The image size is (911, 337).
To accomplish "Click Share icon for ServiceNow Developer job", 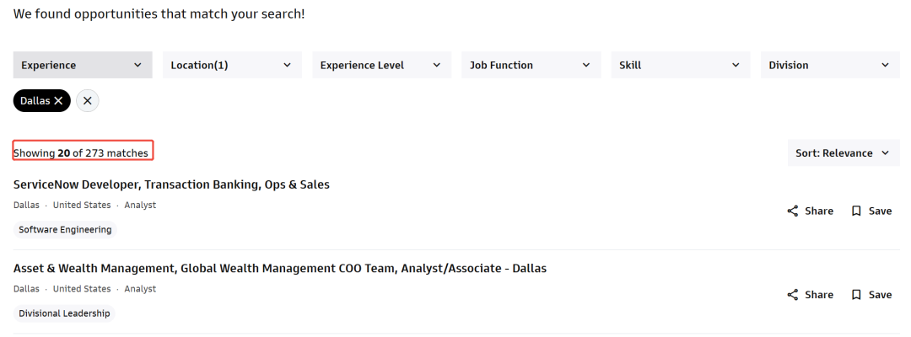I will [792, 211].
